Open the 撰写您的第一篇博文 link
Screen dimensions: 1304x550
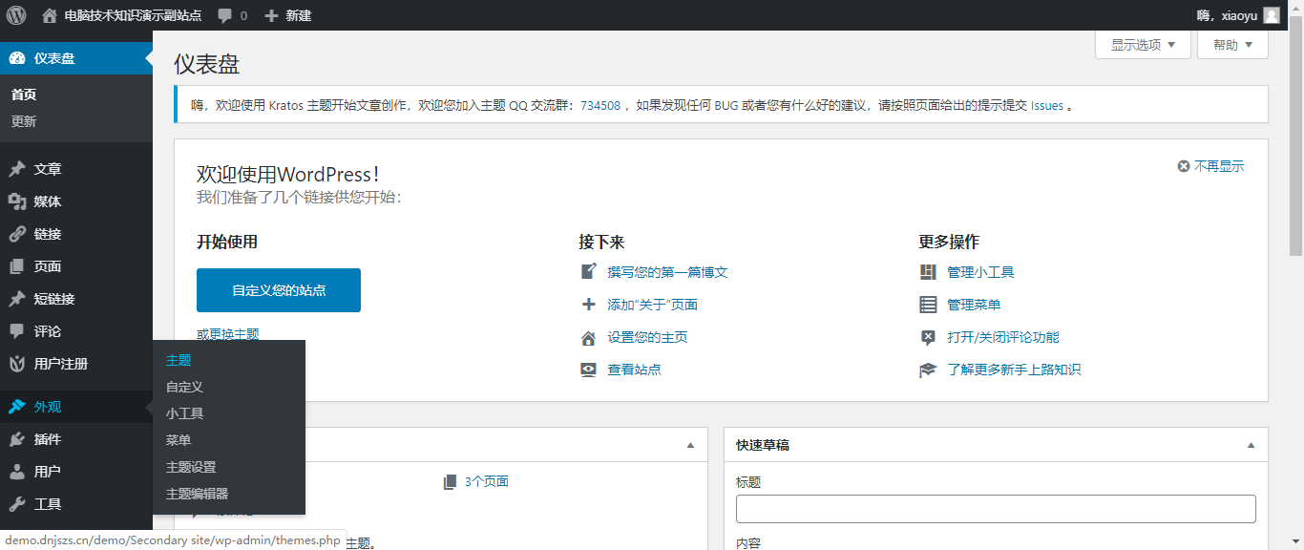point(667,272)
